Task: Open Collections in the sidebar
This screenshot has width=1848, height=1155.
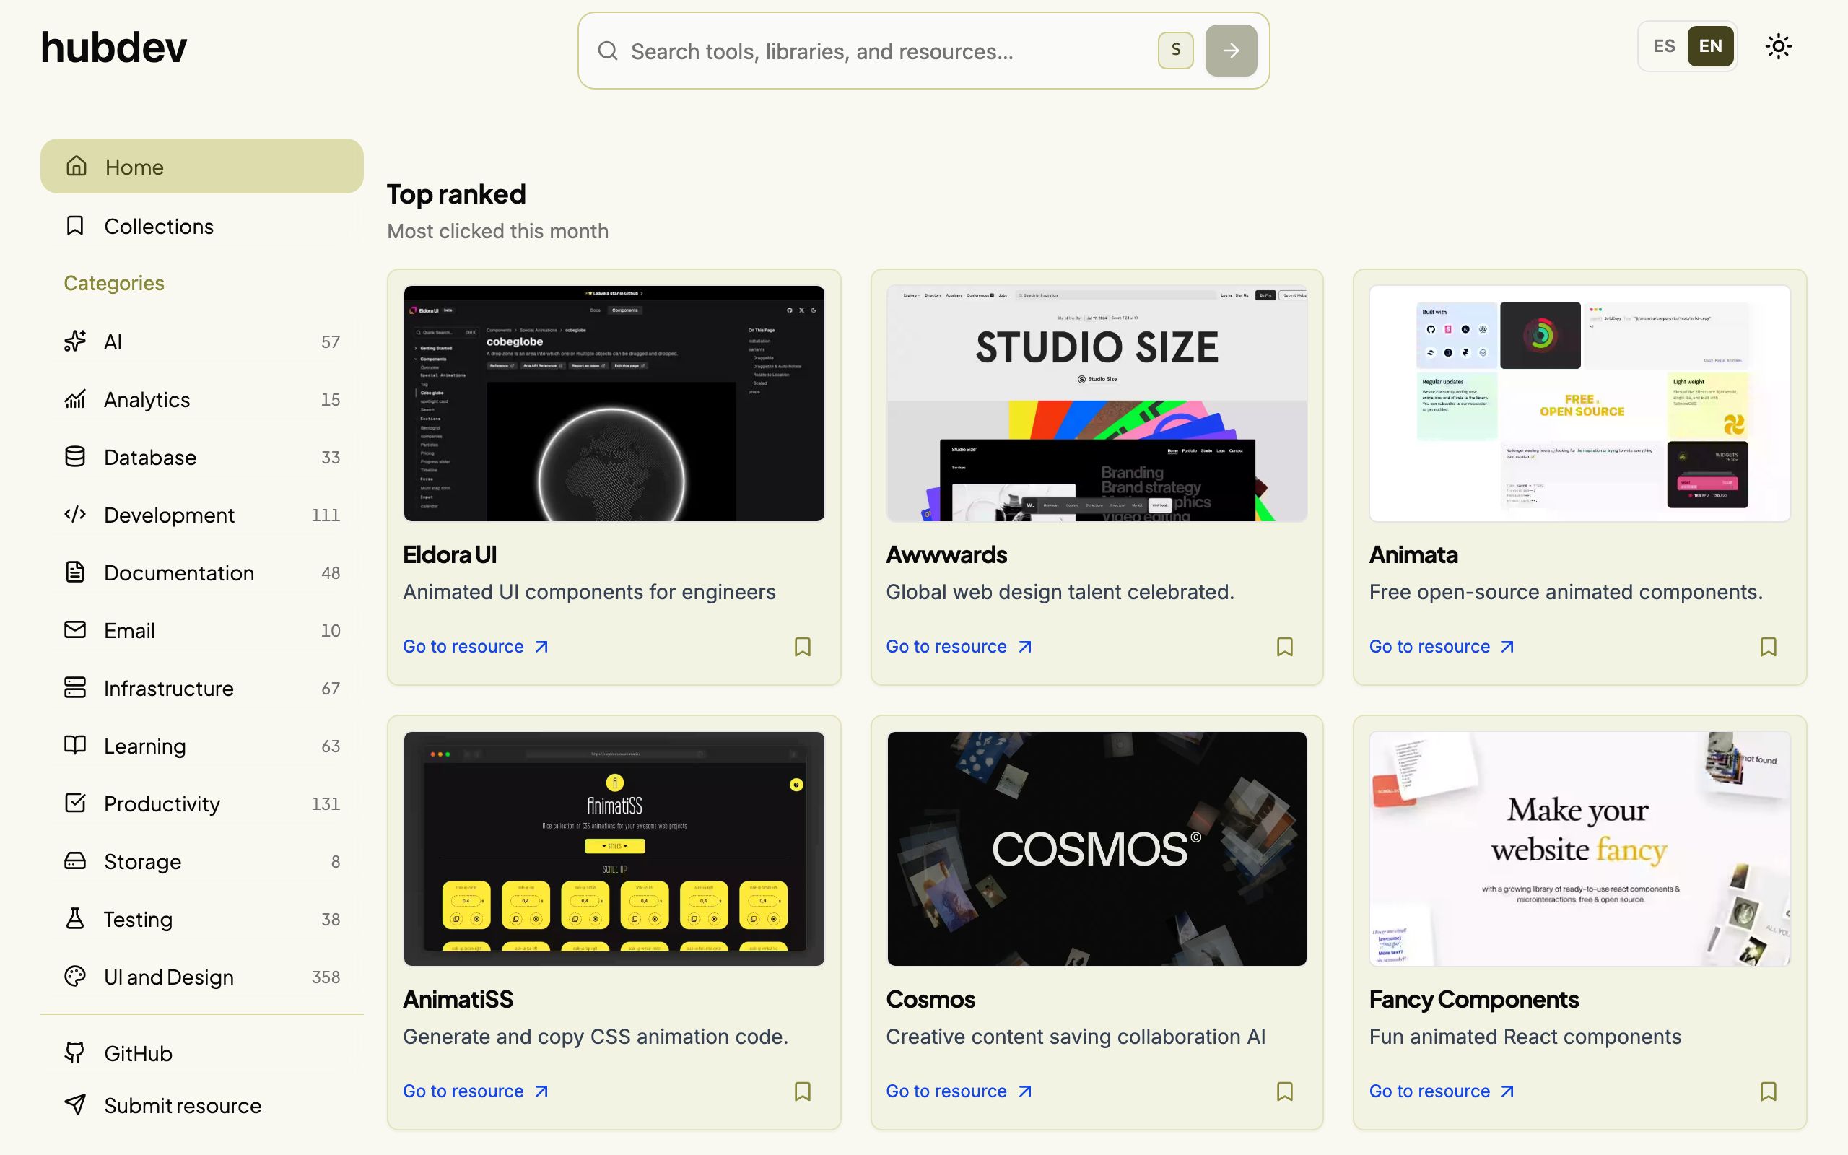Action: [x=201, y=226]
